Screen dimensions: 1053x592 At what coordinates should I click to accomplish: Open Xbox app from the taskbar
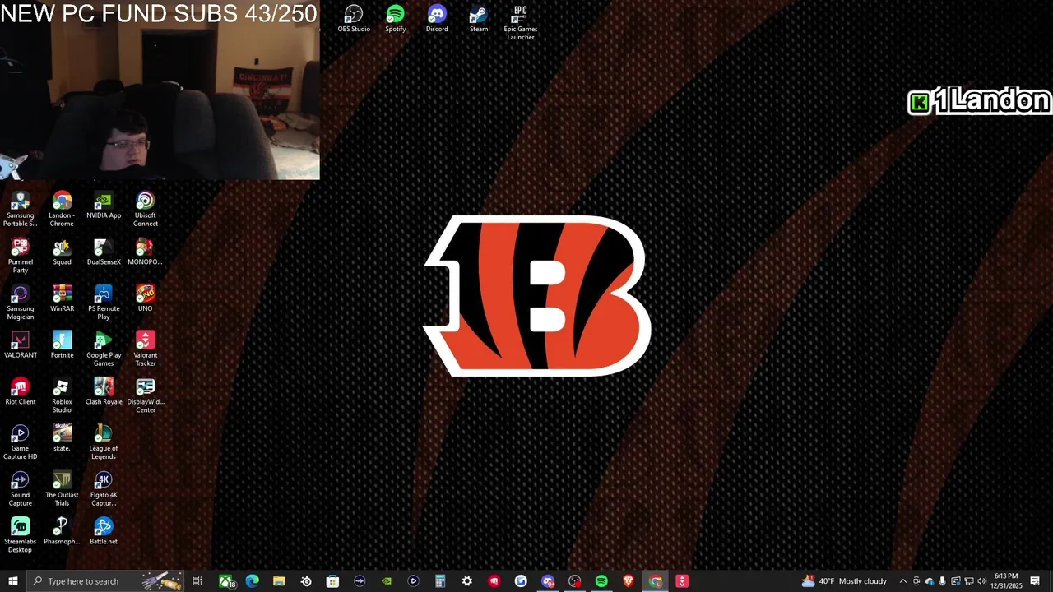point(226,581)
